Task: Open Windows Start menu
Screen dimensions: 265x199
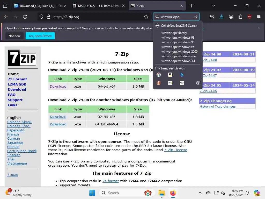Action: click(x=92, y=193)
